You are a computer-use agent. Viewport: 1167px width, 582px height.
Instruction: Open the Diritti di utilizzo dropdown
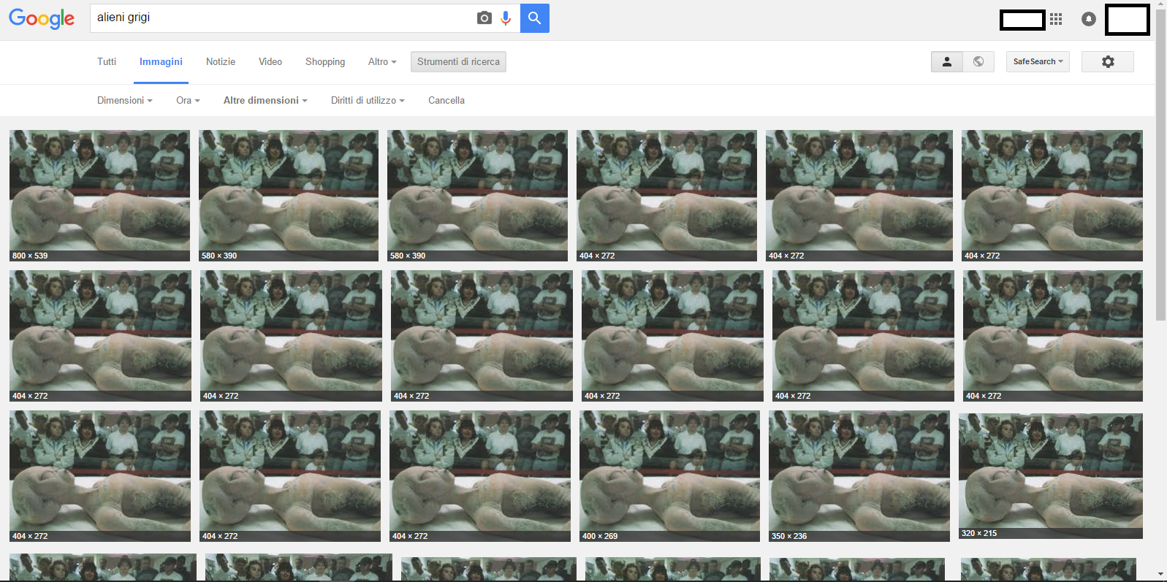367,101
